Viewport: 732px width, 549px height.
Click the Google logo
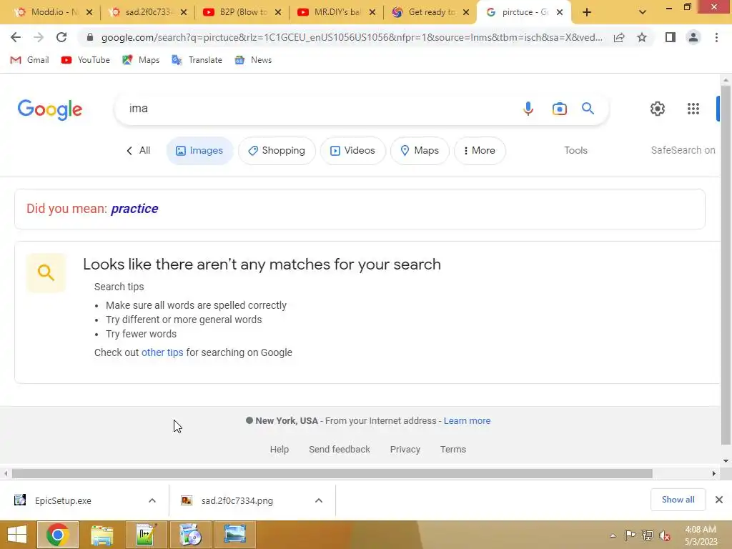point(50,109)
